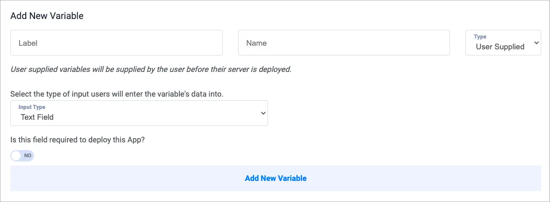Click "Select the type of input" instruction text

pyautogui.click(x=117, y=95)
